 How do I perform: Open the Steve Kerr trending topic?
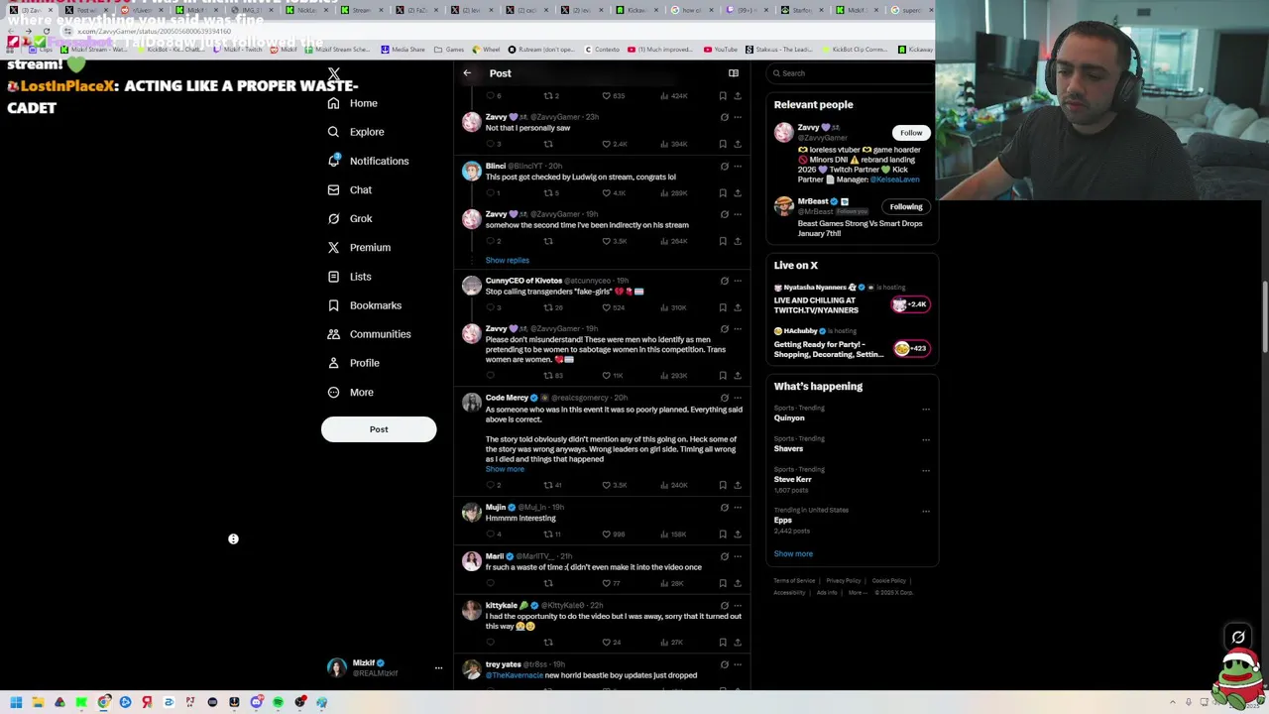792,479
